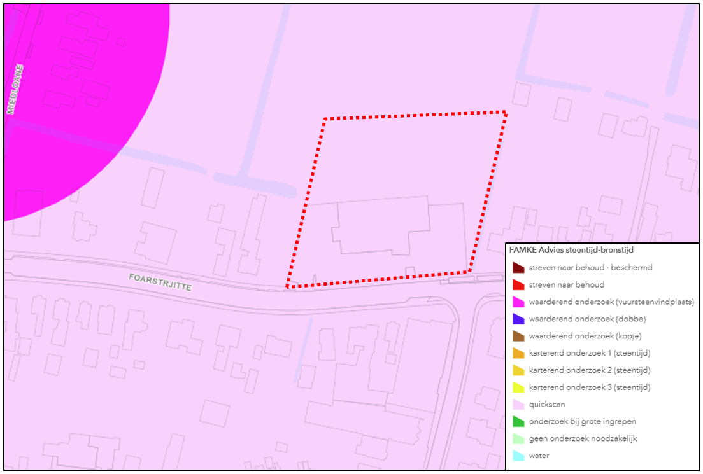Click the brown 'kopje' legend swatch
This screenshot has height=474, width=703.
point(518,336)
